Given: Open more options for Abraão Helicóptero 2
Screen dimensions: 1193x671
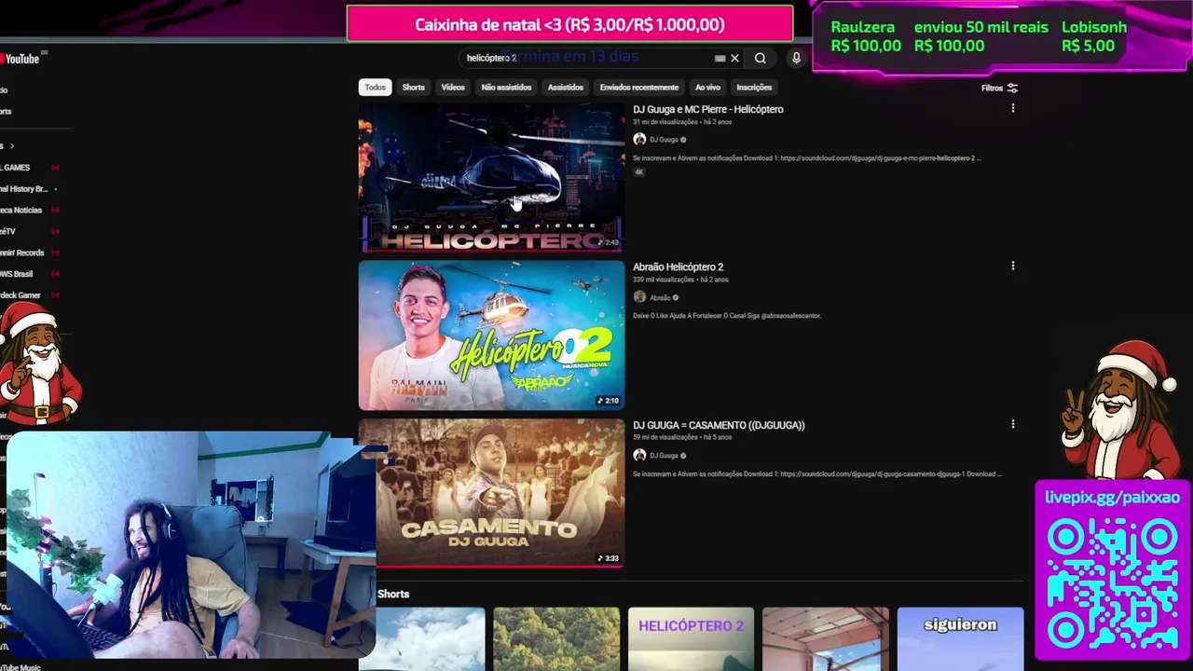Looking at the screenshot, I should click(1013, 266).
